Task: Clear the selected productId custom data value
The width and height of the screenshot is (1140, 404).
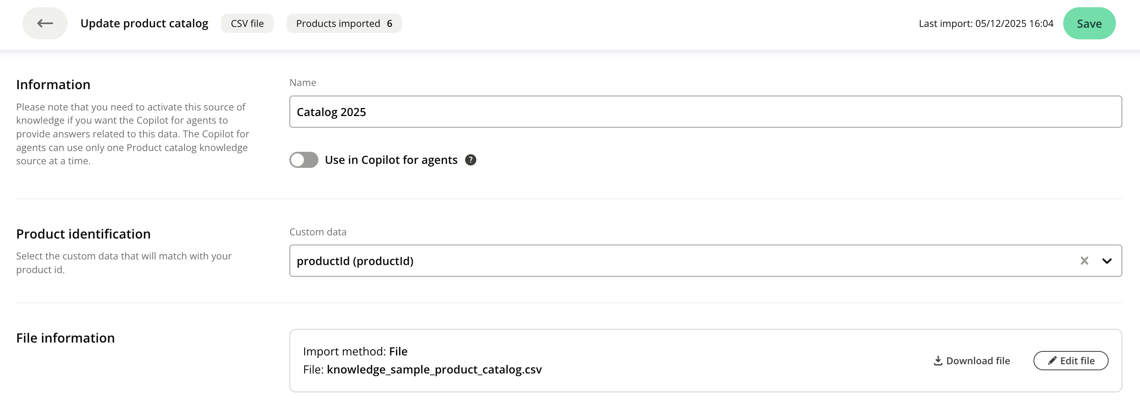Action: (1084, 261)
